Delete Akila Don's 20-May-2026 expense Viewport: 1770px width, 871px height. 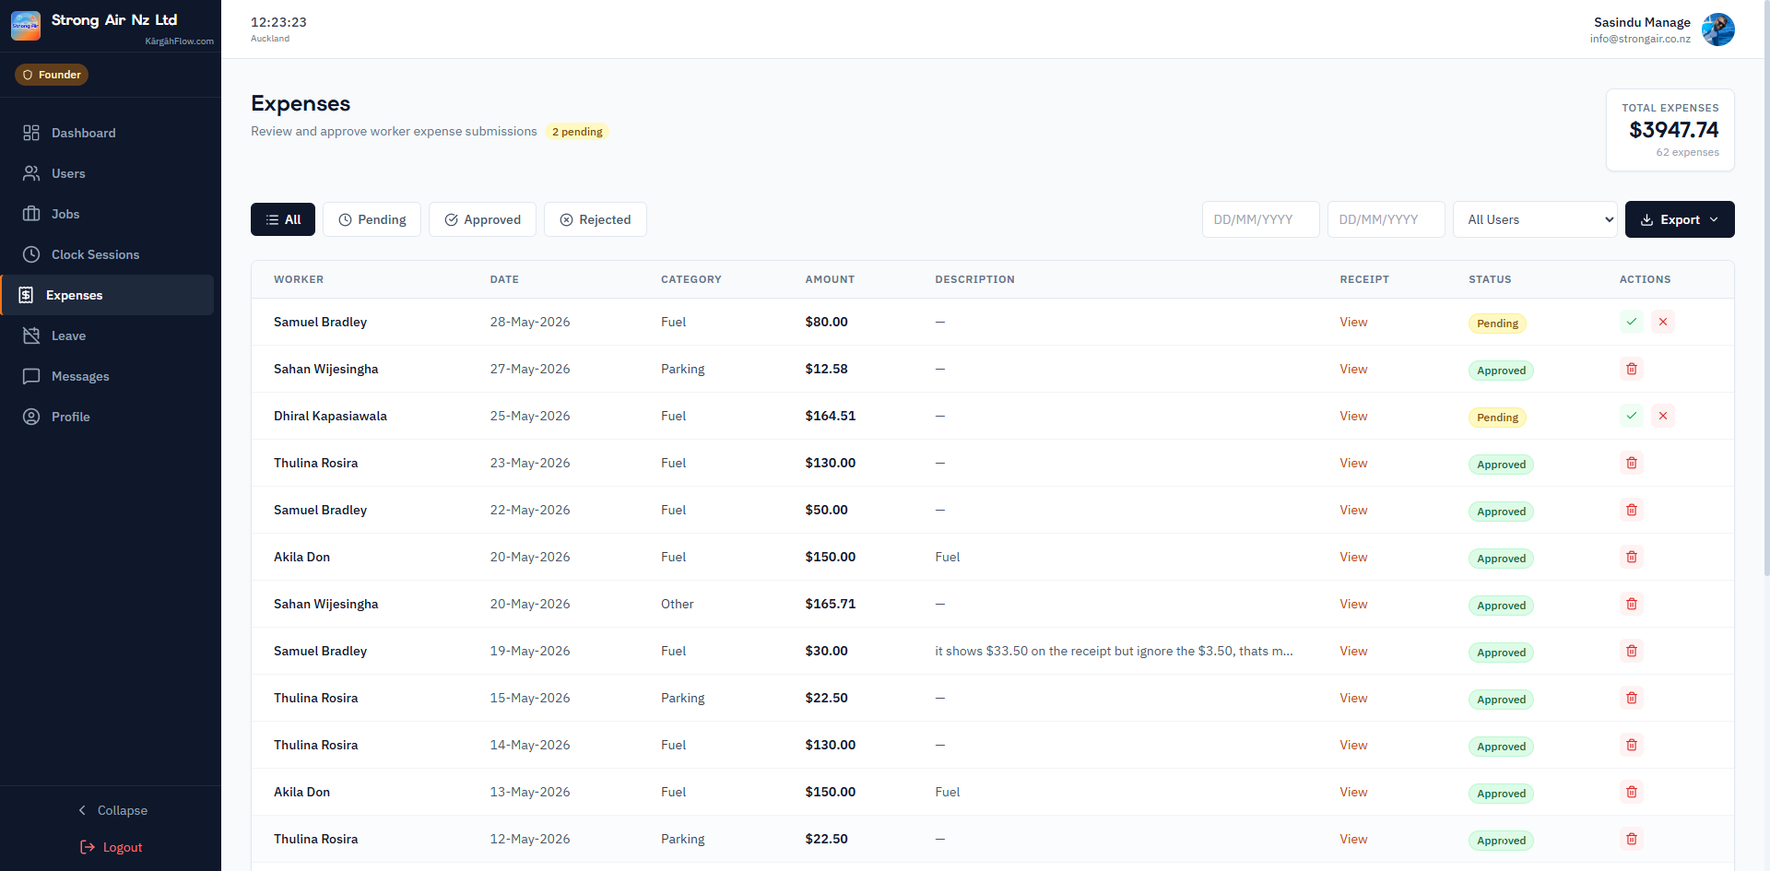[x=1632, y=557]
